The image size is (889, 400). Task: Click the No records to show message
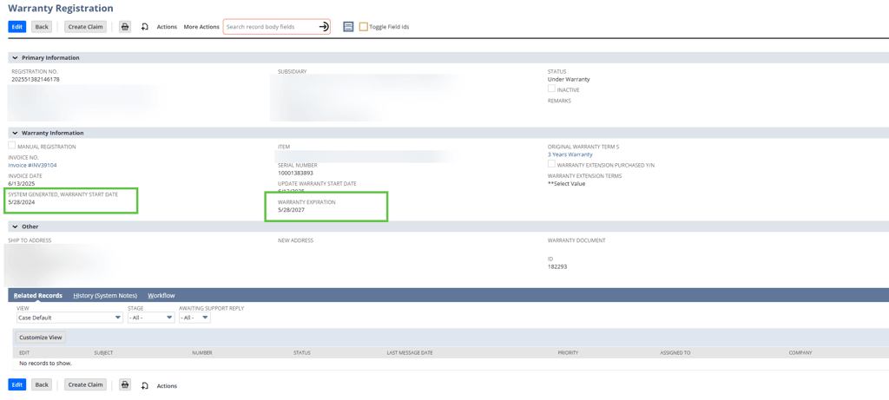tap(45, 364)
